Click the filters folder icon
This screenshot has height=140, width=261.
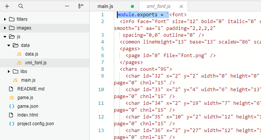click(x=12, y=19)
